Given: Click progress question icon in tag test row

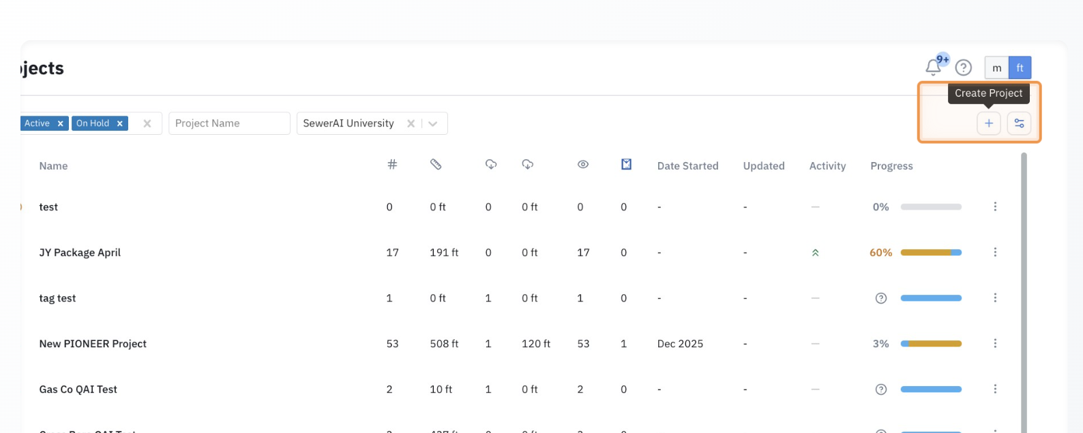Looking at the screenshot, I should click(881, 298).
